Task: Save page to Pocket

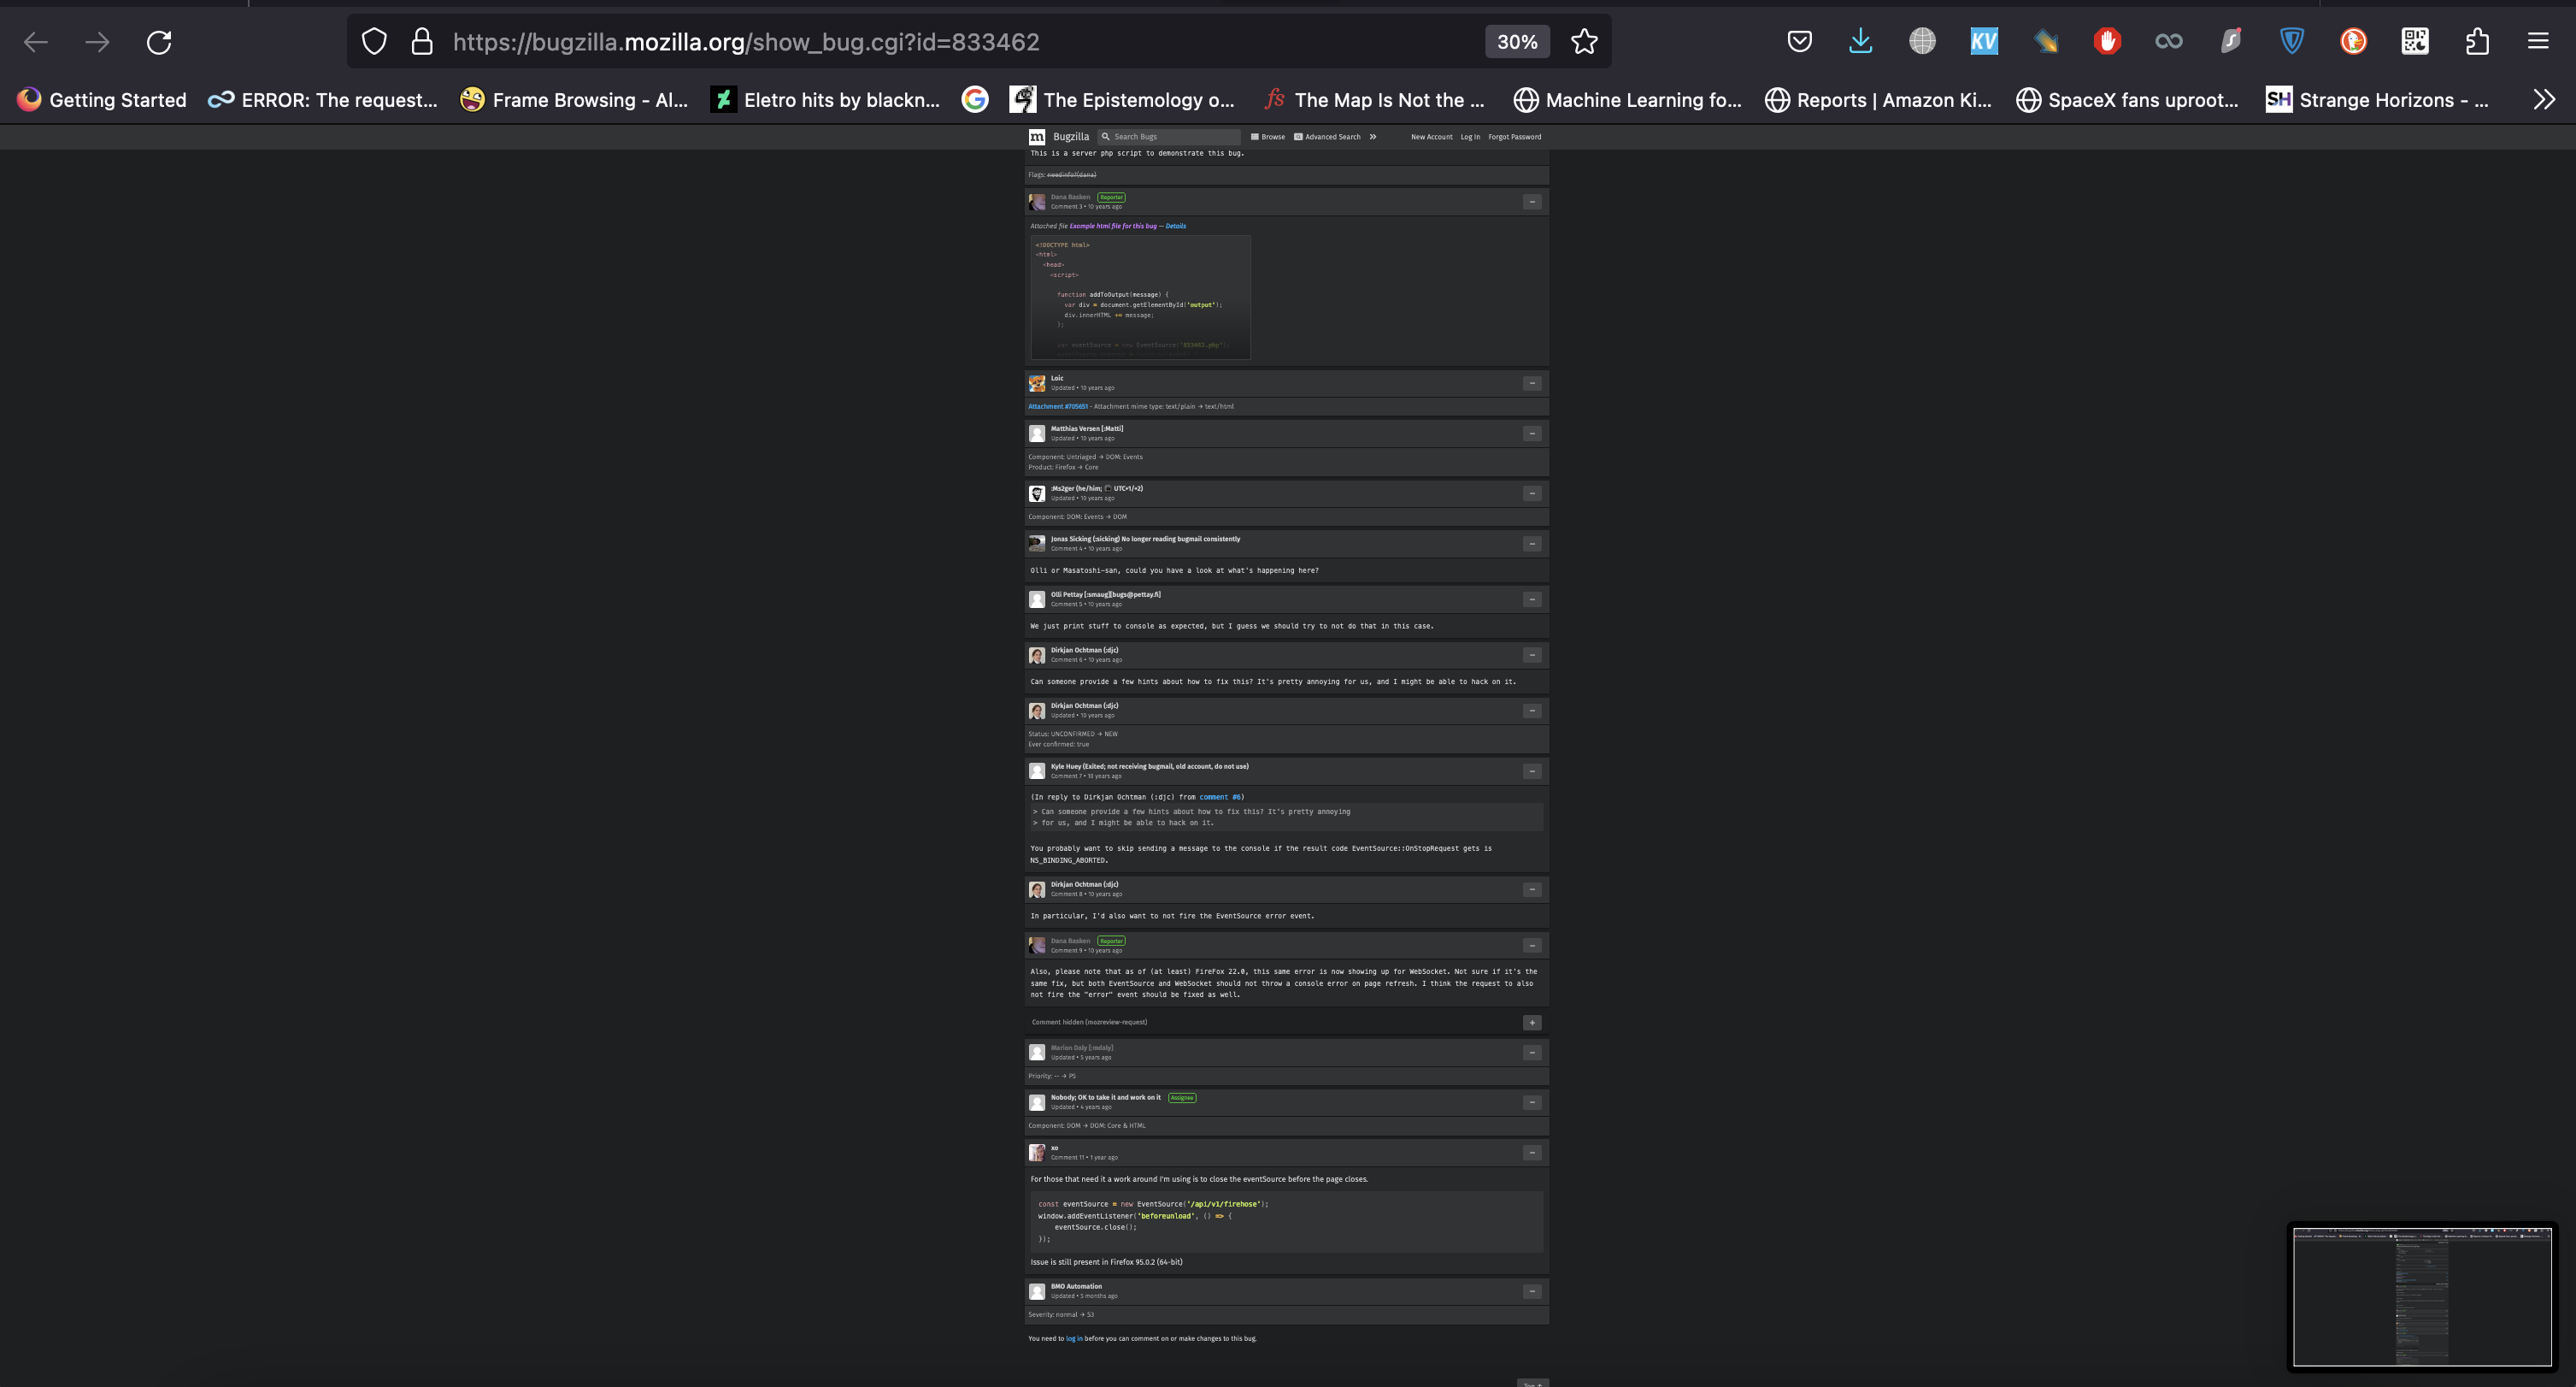Action: point(1800,41)
